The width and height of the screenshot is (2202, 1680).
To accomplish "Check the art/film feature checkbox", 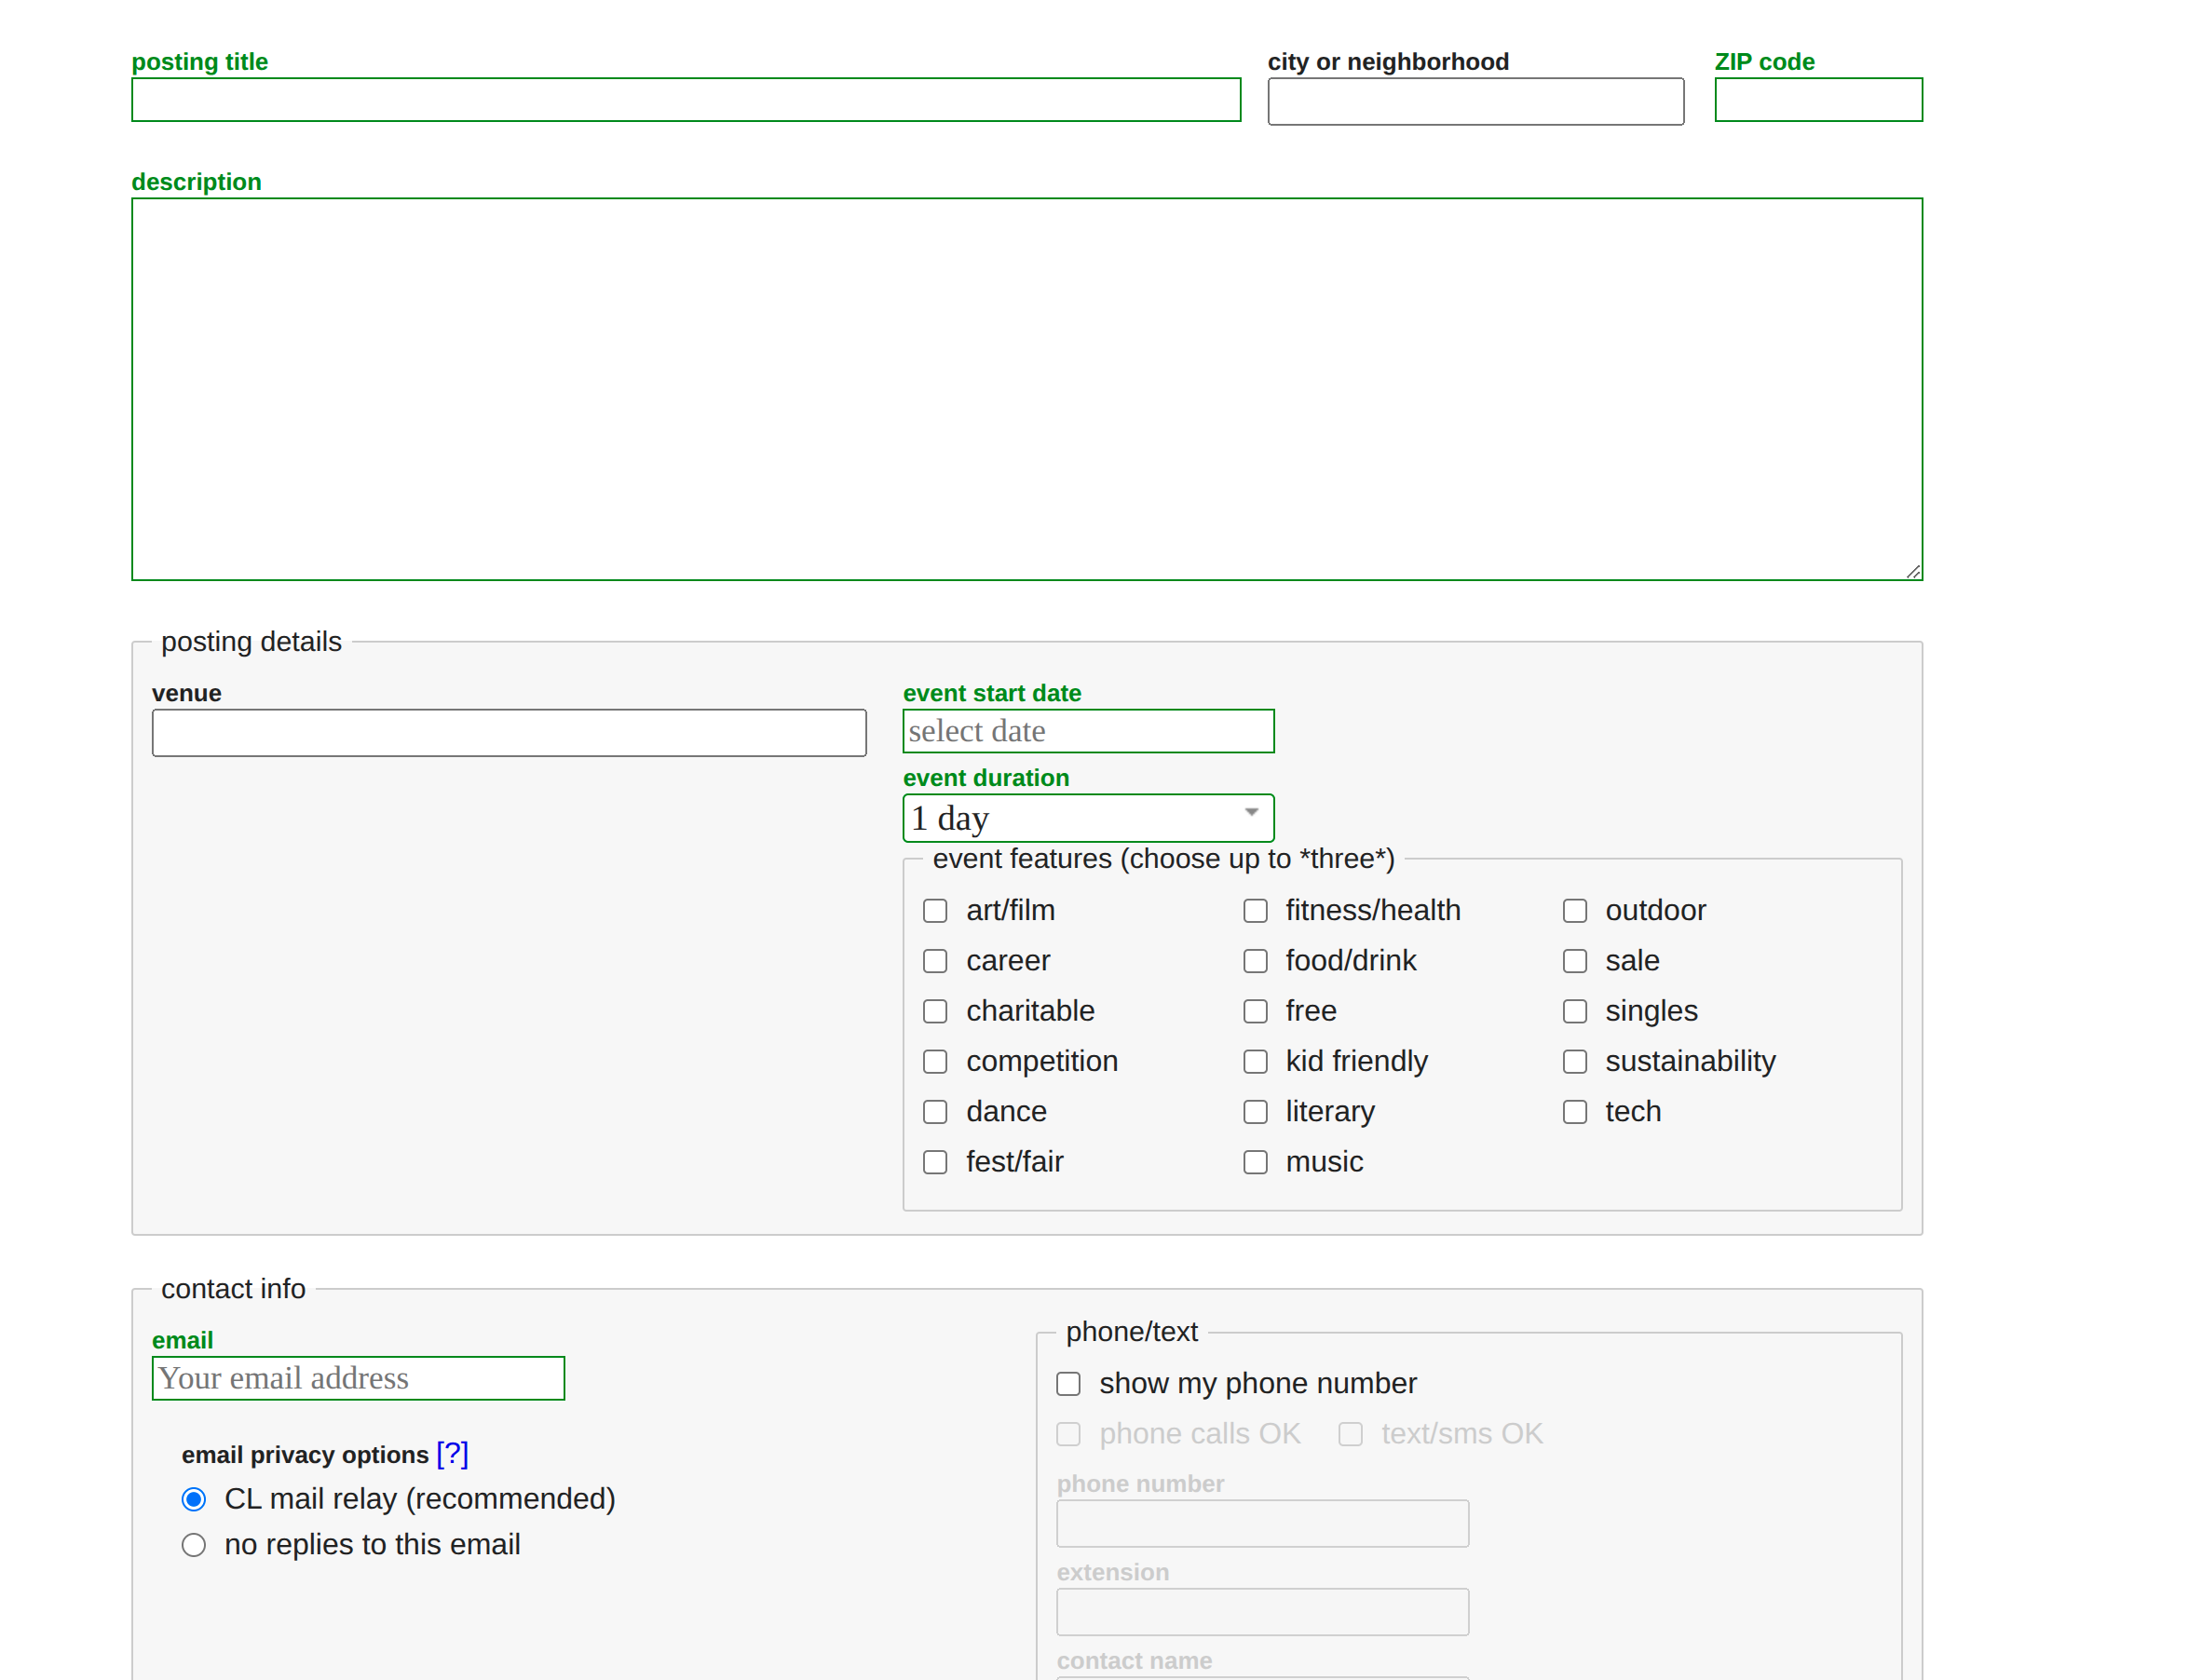I will (934, 910).
